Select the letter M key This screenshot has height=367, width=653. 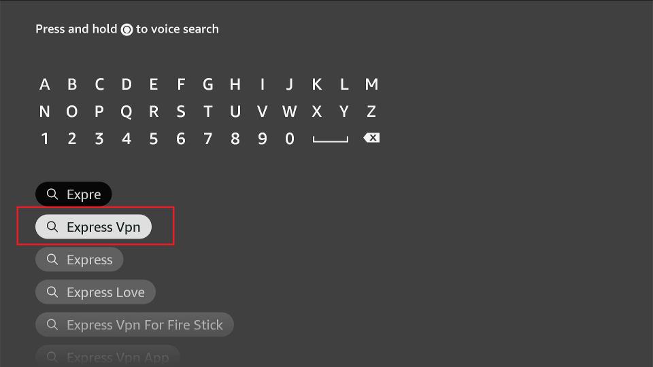[371, 84]
